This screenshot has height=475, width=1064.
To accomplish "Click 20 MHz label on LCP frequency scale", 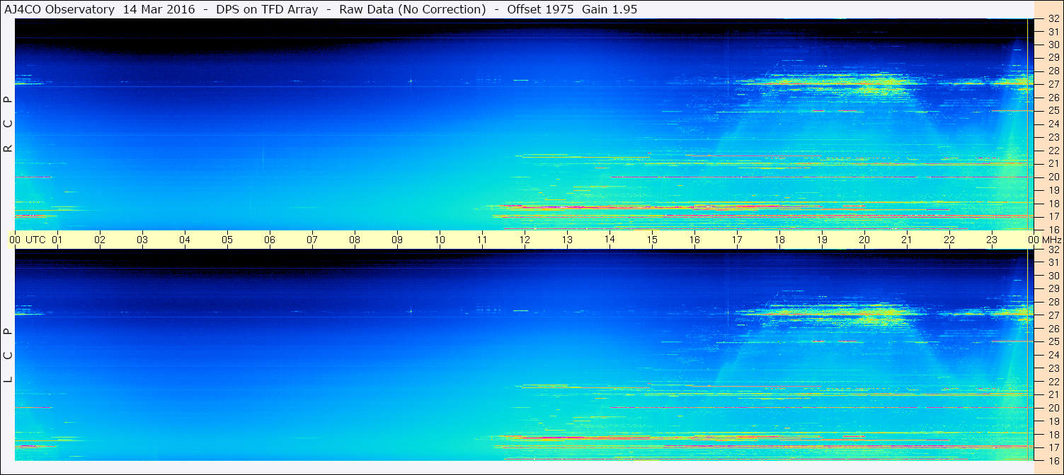I will pos(1053,408).
